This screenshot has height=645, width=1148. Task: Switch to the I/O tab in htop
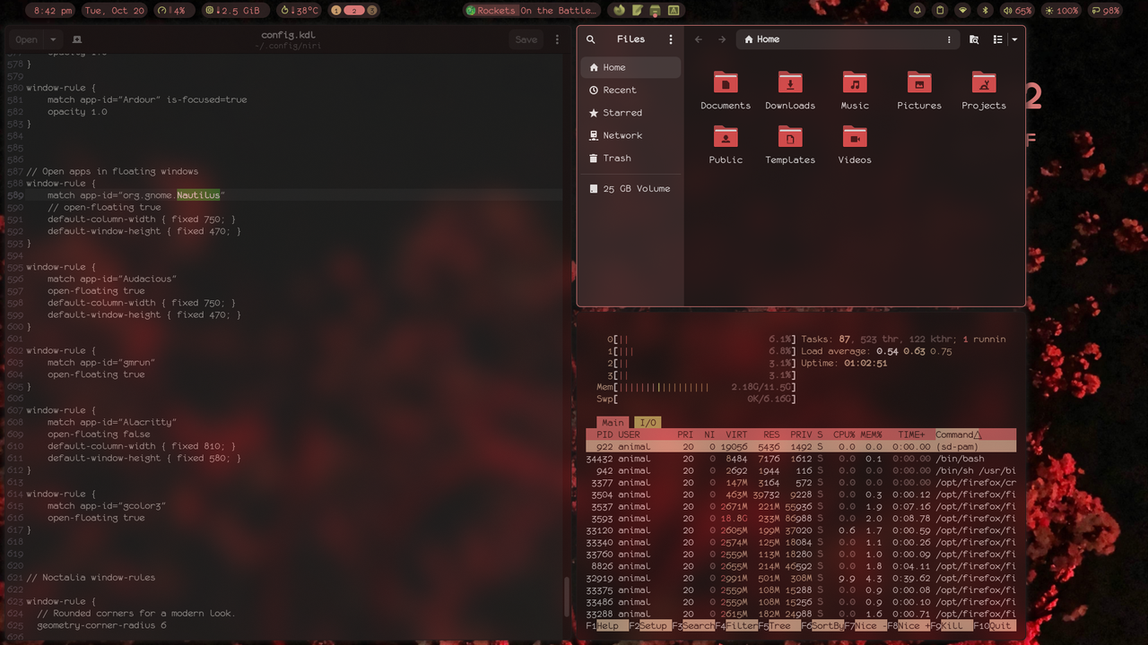647,423
